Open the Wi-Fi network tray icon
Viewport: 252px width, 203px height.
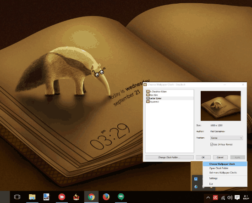point(223,197)
